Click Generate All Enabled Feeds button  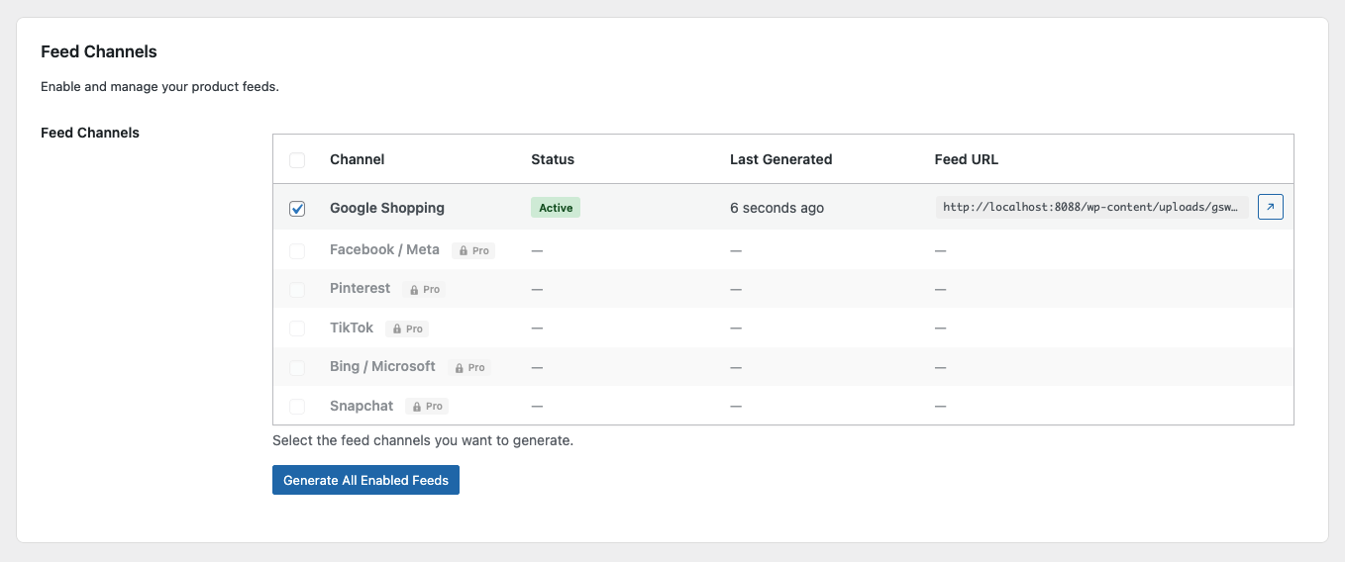(x=365, y=480)
